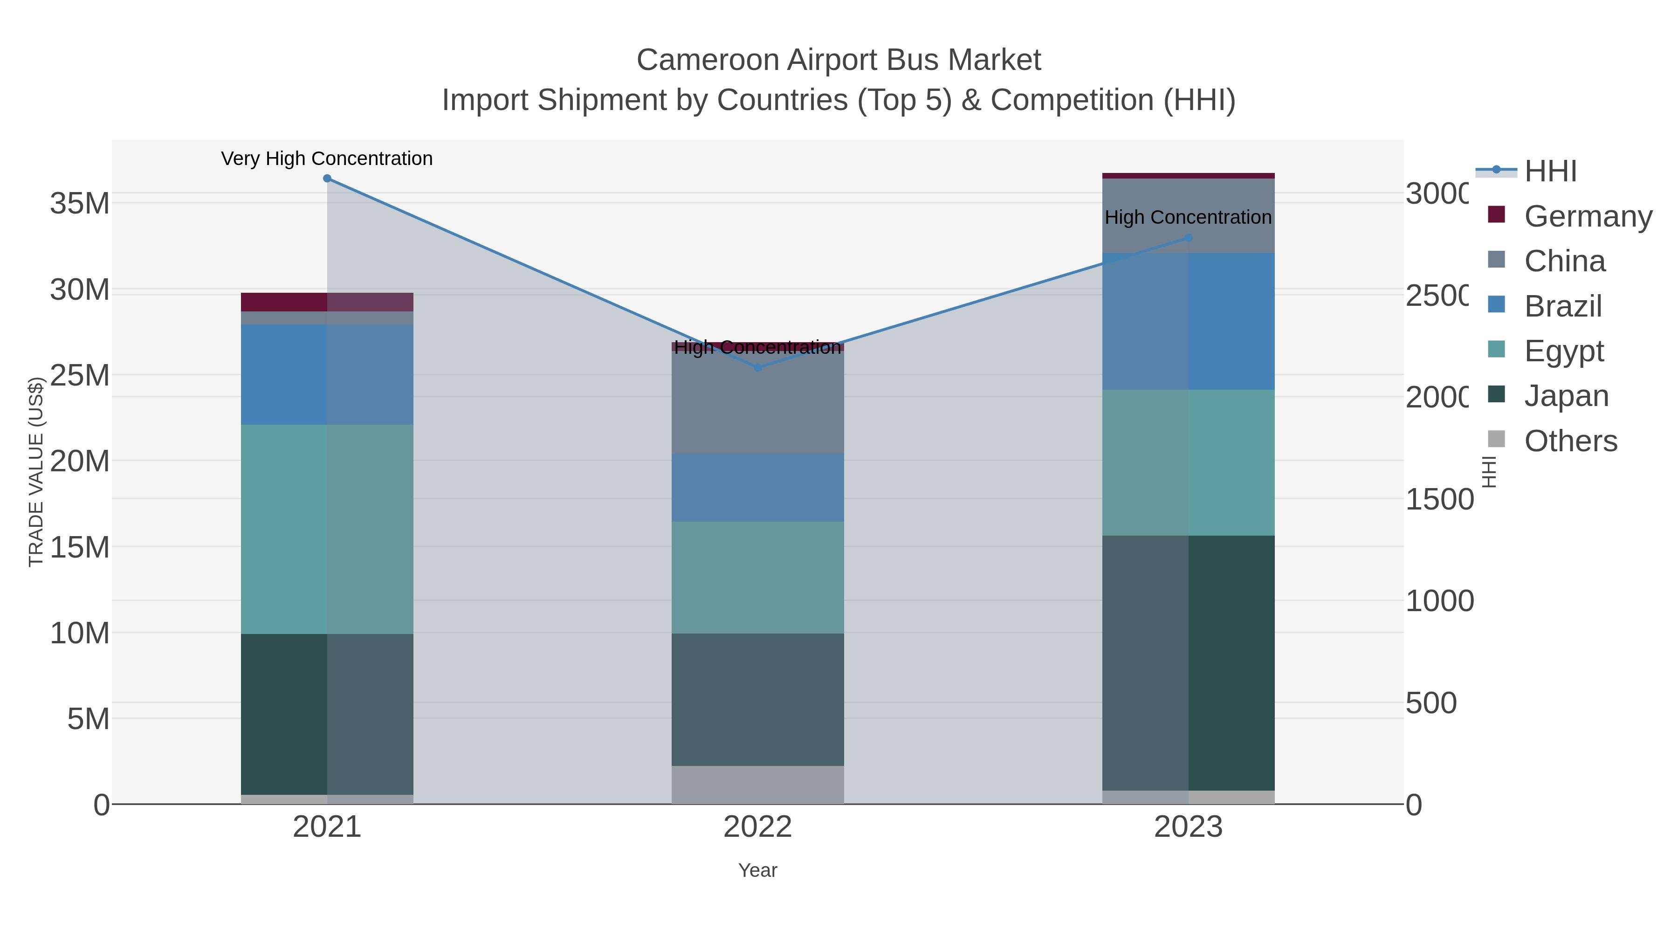Viewport: 1678px width, 944px height.
Task: Click the Japan segment in 2023 bar
Action: (x=1188, y=663)
